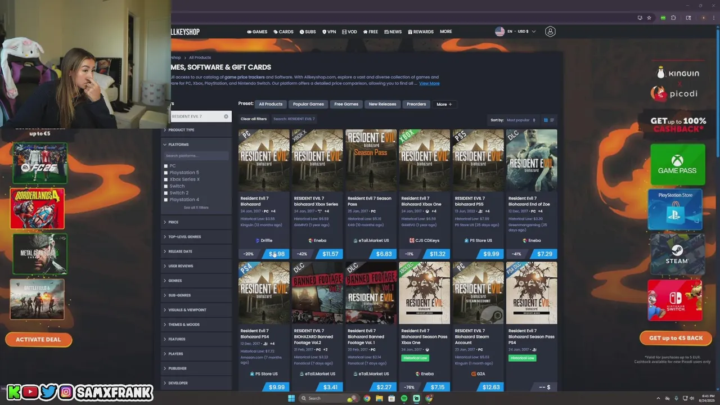Open Chrome from the taskbar
720x405 pixels.
pos(367,398)
